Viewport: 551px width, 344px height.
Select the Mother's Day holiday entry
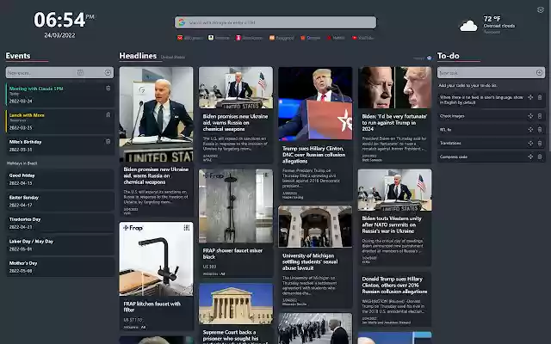point(60,267)
